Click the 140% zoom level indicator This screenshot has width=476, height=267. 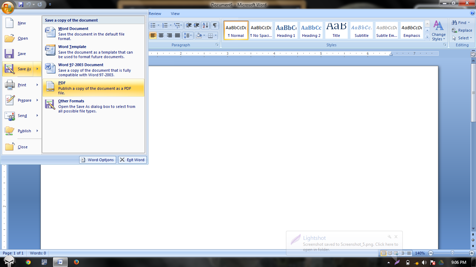[x=420, y=253]
